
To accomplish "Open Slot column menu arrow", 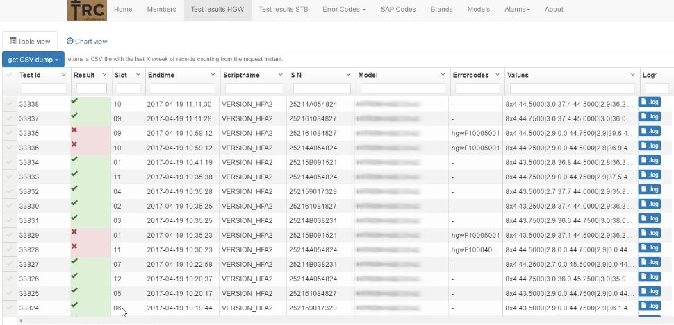I will tap(138, 75).
